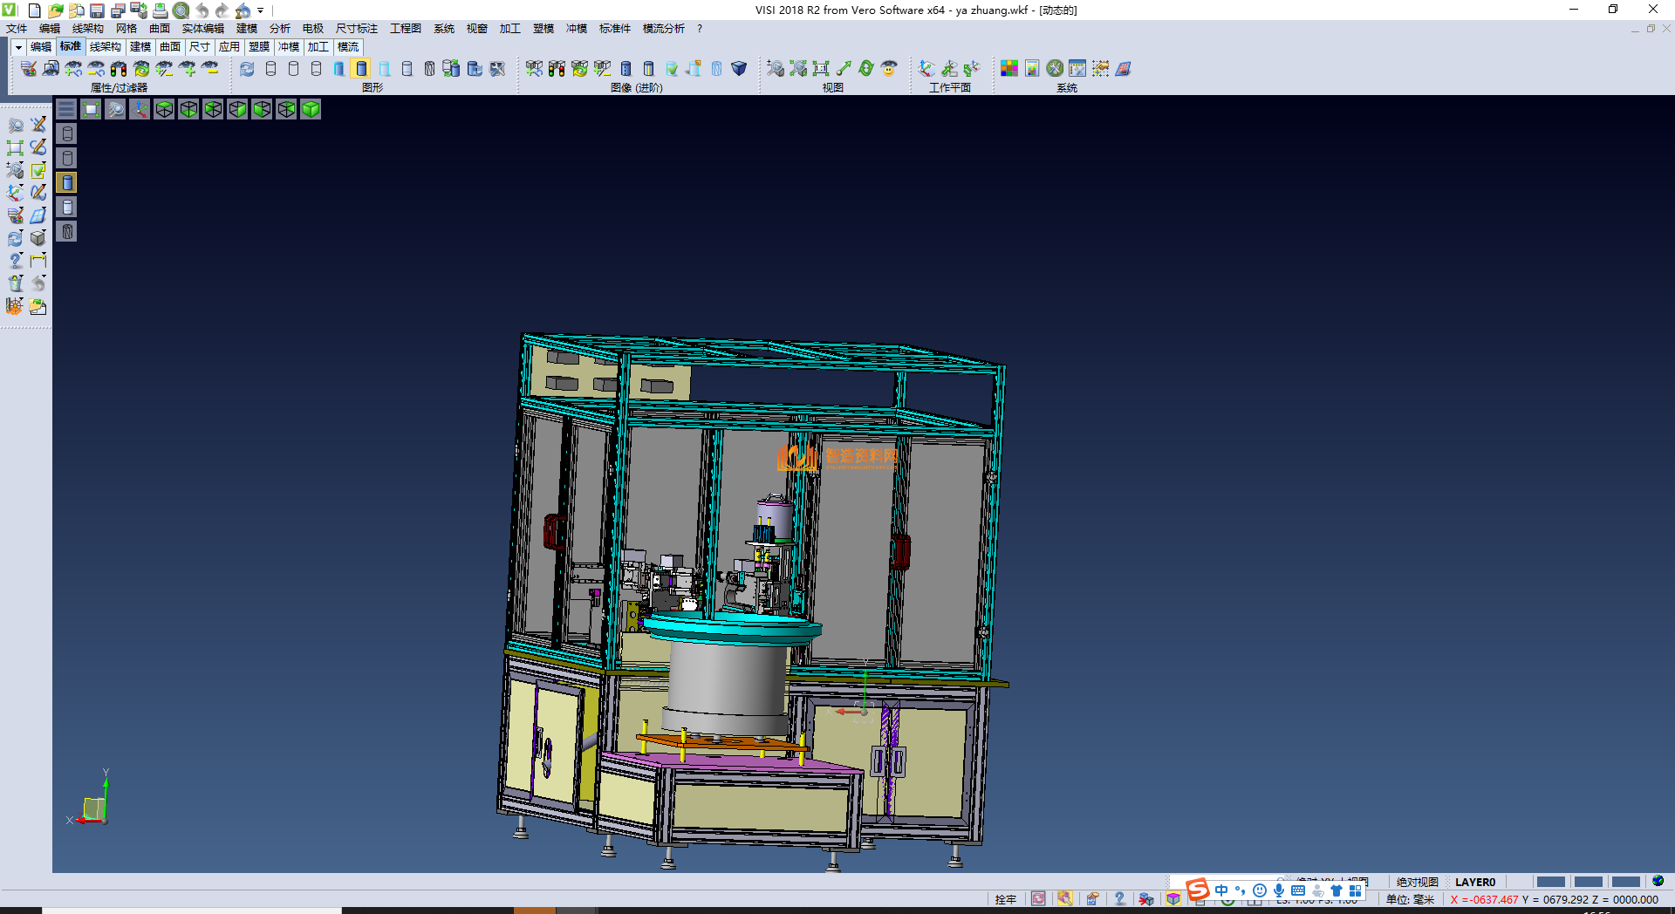Toggle the active cylinder mode in viewport sidebar
The width and height of the screenshot is (1675, 914).
click(x=67, y=182)
